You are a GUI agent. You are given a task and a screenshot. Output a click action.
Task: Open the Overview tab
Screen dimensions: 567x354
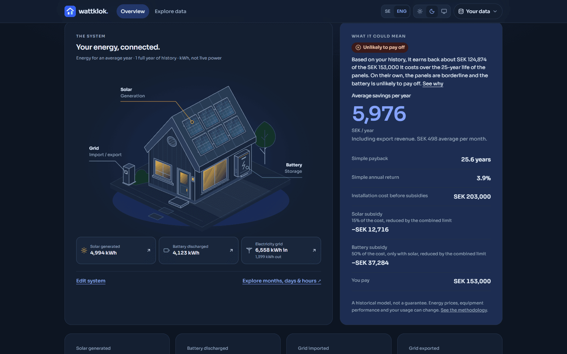(133, 11)
